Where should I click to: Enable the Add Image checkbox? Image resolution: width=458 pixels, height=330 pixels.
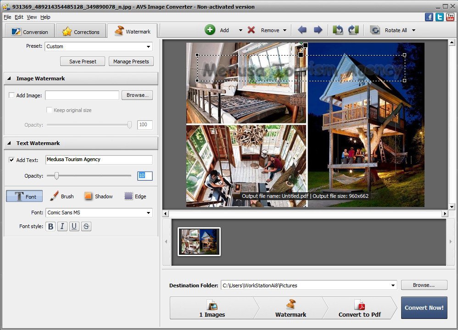[11, 95]
